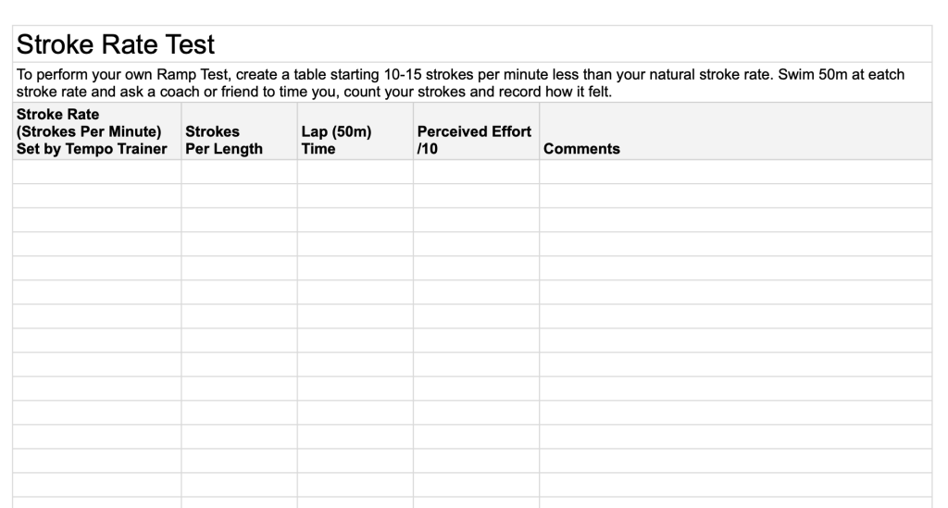Click second empty row cell in Comments column
This screenshot has width=948, height=508.
[x=735, y=196]
